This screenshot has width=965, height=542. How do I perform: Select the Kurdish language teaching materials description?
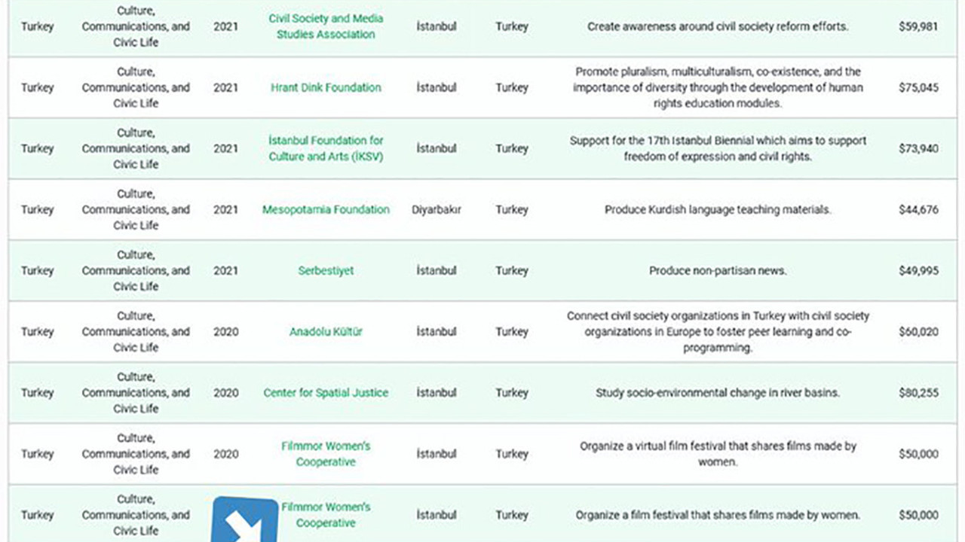pyautogui.click(x=717, y=209)
